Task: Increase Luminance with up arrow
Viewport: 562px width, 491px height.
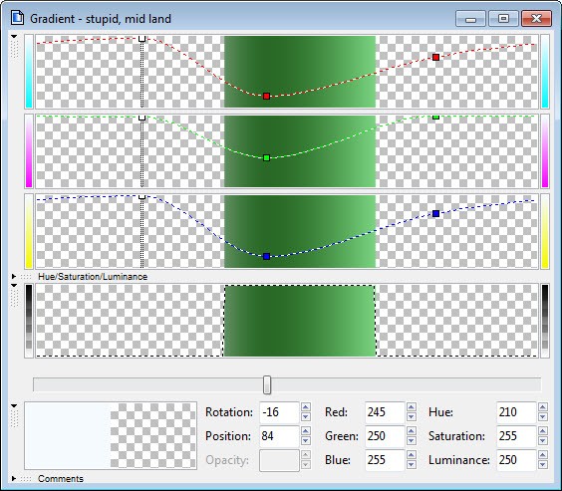Action: pyautogui.click(x=543, y=455)
